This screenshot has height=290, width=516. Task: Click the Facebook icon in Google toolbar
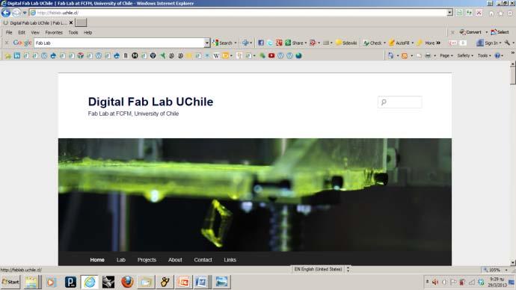261,43
